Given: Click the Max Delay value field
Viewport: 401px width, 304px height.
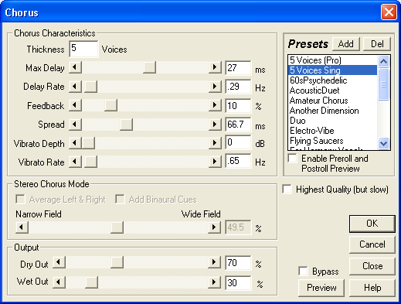Looking at the screenshot, I should click(238, 68).
